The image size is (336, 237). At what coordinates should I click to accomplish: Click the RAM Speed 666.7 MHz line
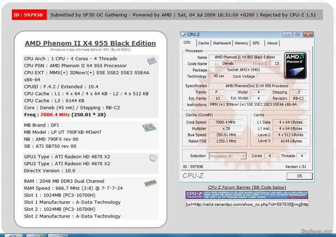(73, 188)
